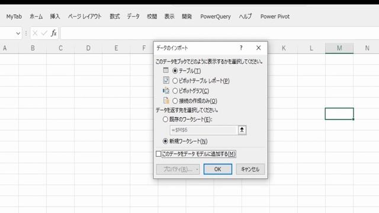
Task: Select the テーブル(T) radio button
Action: [175, 71]
